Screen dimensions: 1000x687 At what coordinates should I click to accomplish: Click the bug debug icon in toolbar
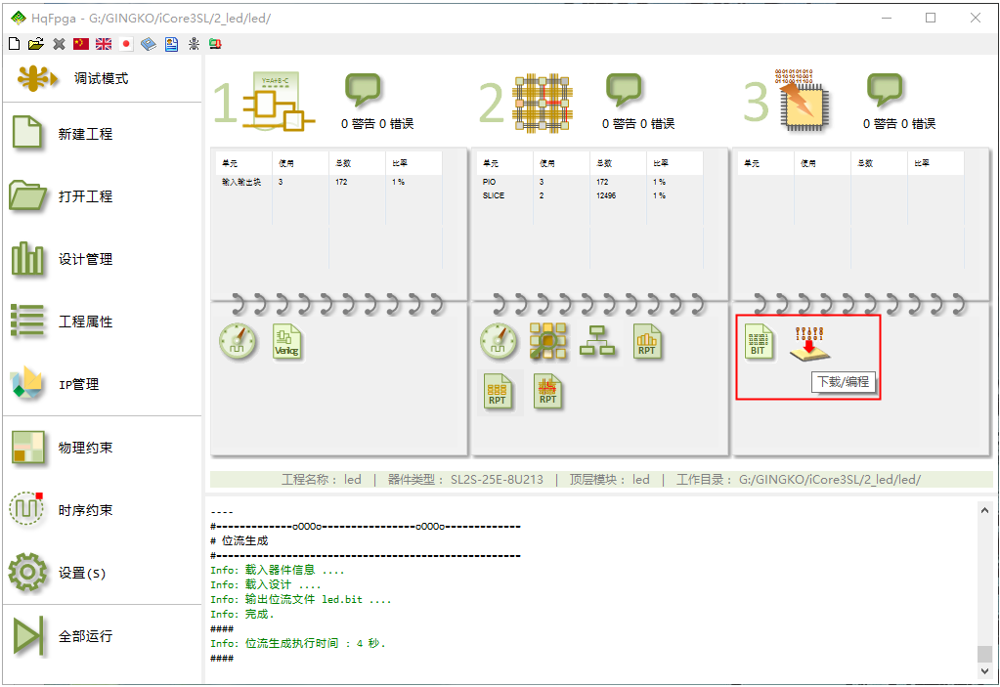coord(194,44)
